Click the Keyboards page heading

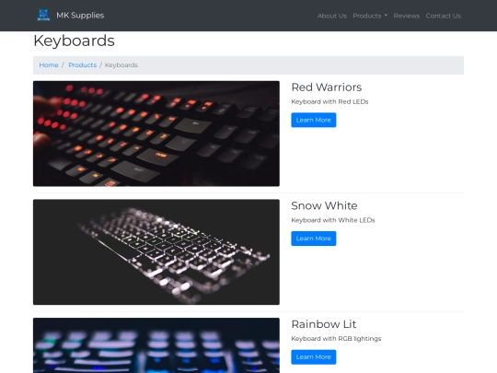coord(74,41)
